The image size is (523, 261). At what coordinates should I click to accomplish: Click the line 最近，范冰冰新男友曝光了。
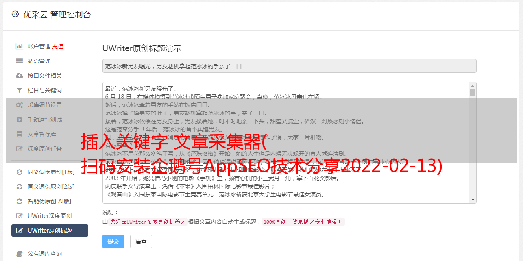141,89
